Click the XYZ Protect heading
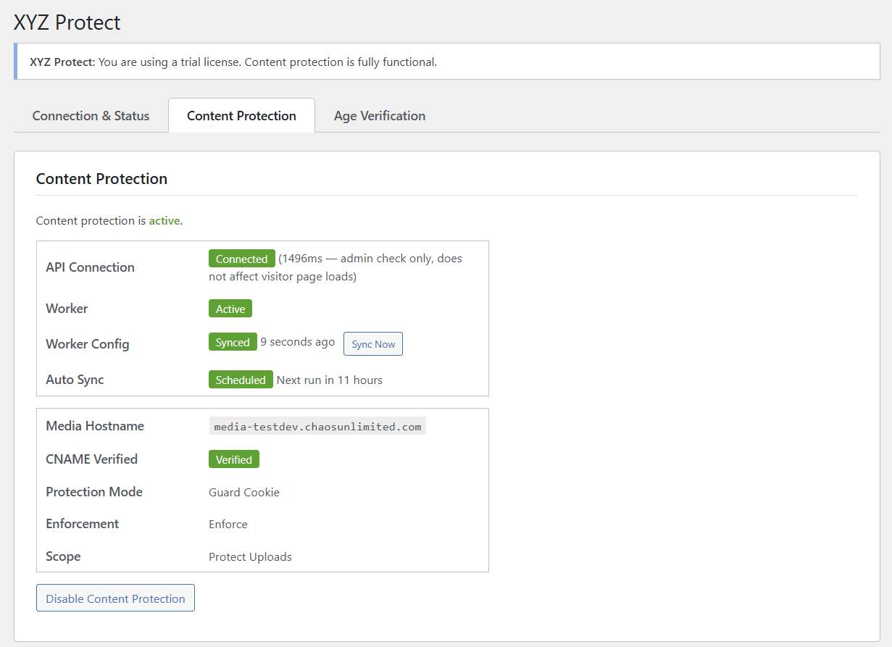 coord(66,22)
